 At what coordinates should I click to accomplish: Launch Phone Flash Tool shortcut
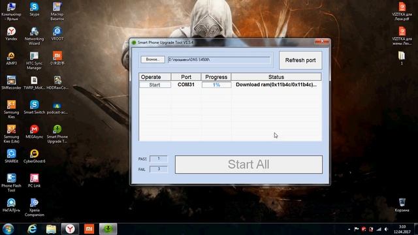click(x=11, y=183)
